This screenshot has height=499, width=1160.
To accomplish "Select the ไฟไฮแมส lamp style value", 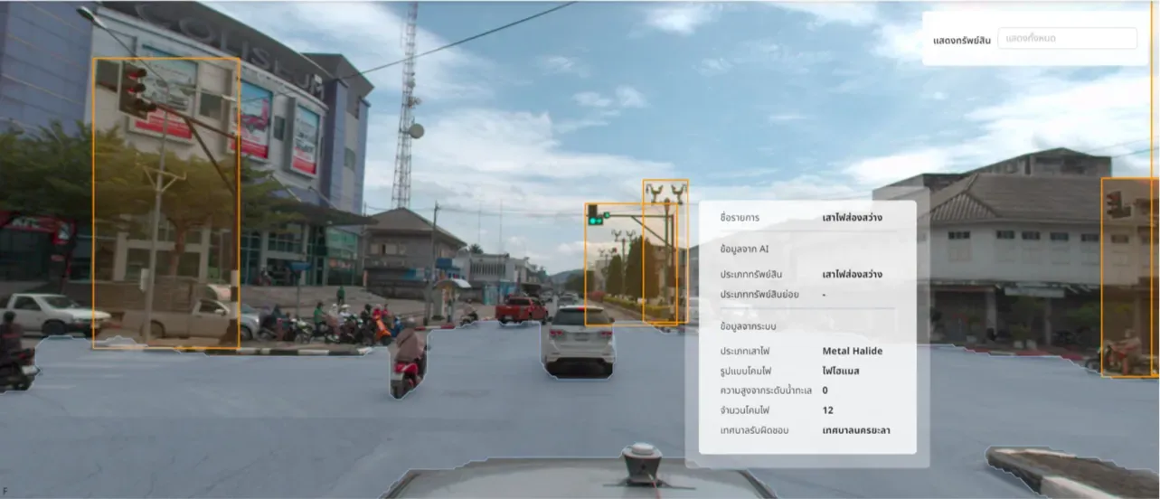I will (x=840, y=371).
